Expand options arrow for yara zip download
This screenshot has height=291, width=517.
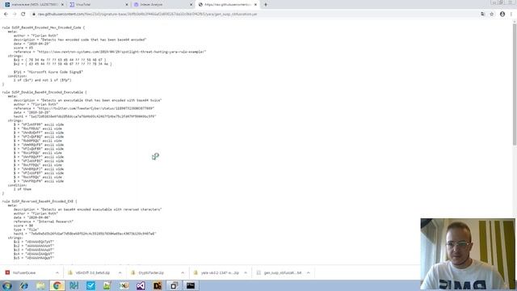click(246, 273)
